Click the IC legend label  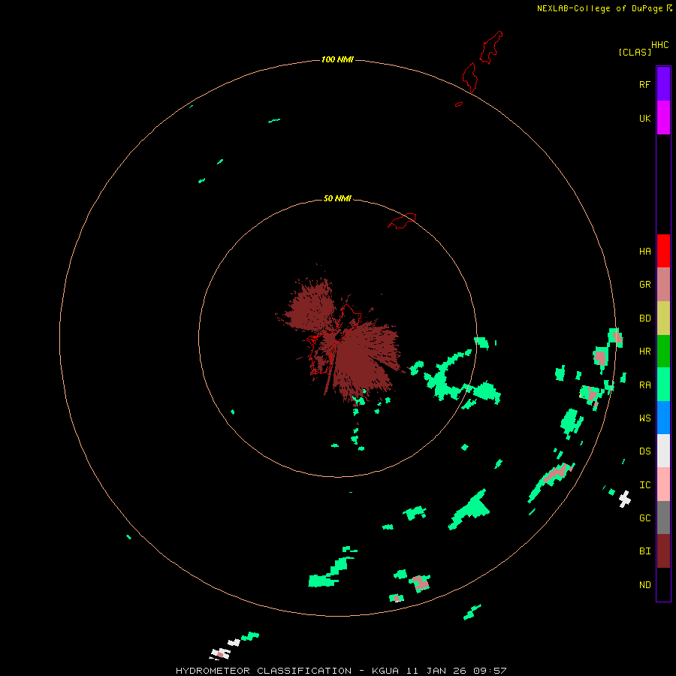click(644, 484)
